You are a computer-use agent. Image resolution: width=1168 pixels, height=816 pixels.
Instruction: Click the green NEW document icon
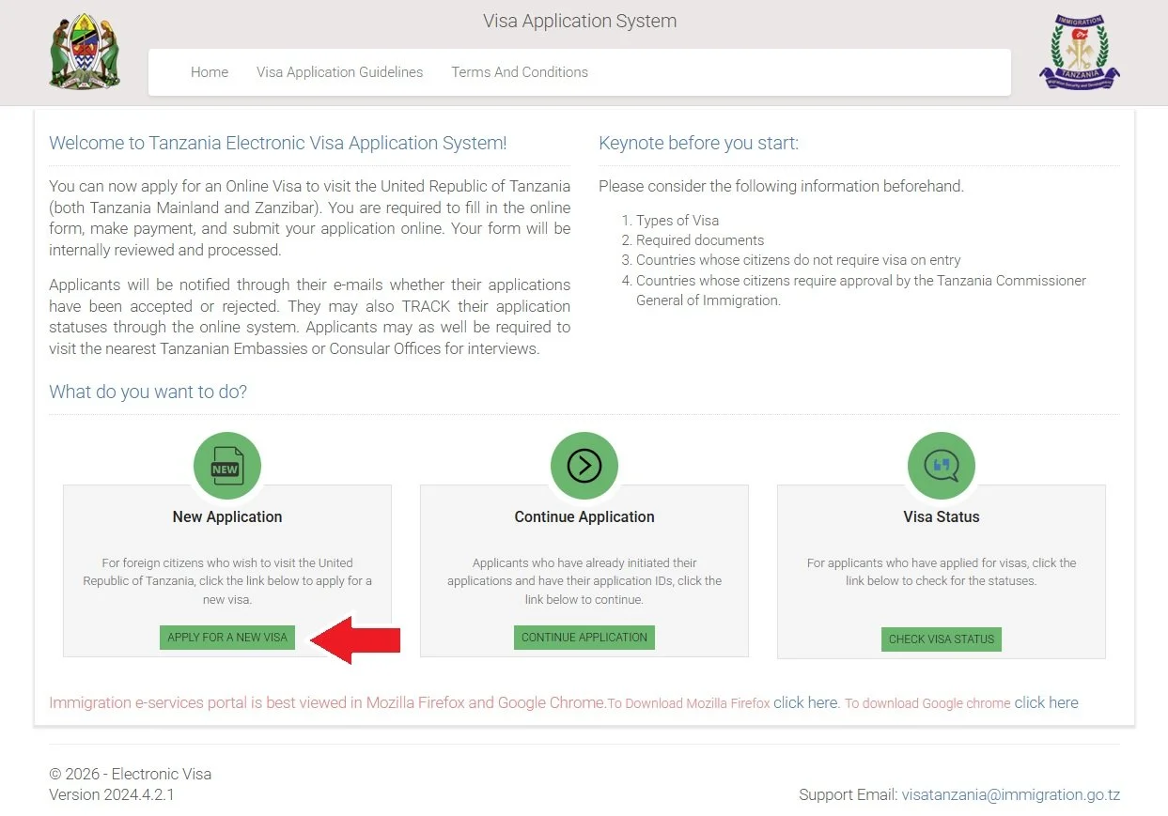[227, 466]
